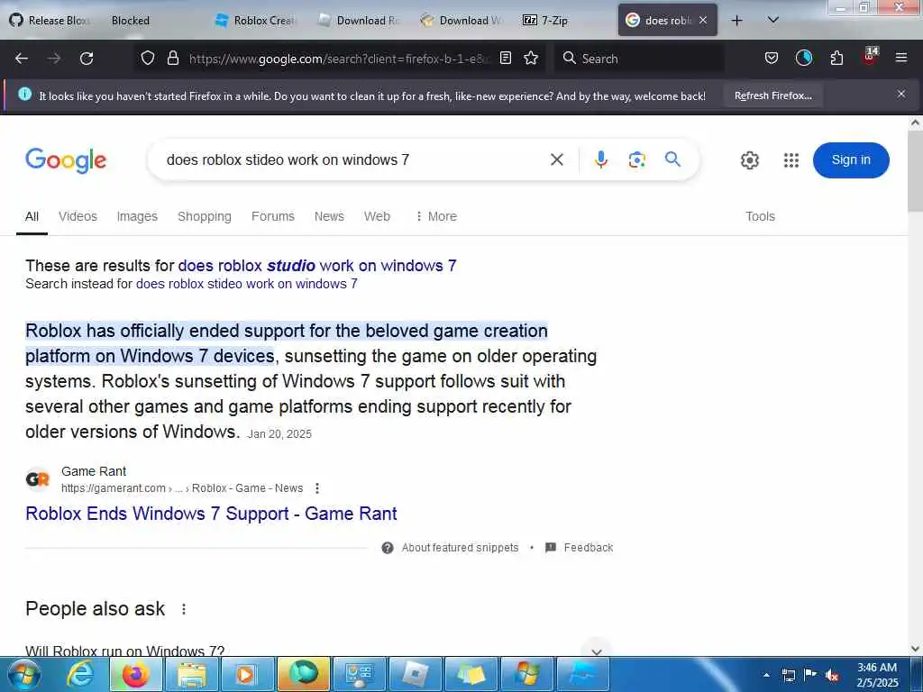Select the Images search filter

point(137,216)
